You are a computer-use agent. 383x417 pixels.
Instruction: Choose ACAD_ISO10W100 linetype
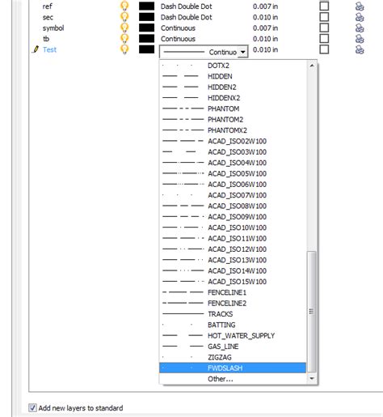[x=233, y=228]
